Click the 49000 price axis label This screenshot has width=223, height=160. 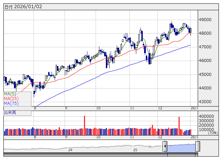pyautogui.click(x=205, y=20)
